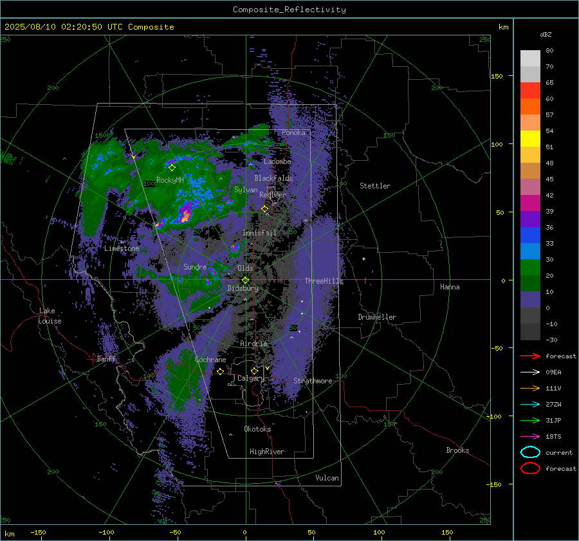The height and width of the screenshot is (541, 579).
Task: Click the Airdrie city label
Action: pyautogui.click(x=253, y=344)
